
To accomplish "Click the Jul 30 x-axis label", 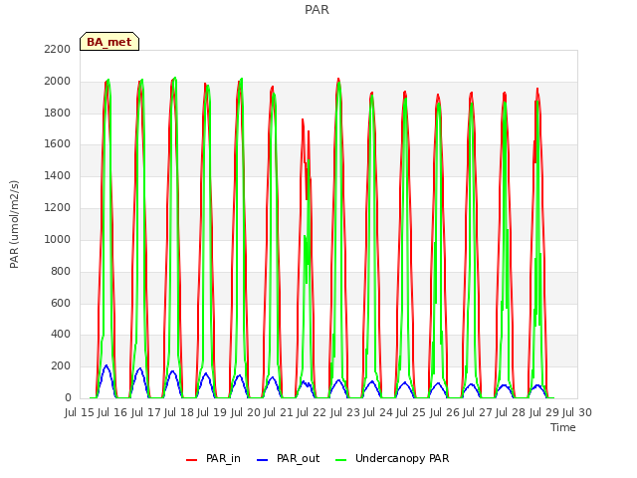I will [577, 412].
